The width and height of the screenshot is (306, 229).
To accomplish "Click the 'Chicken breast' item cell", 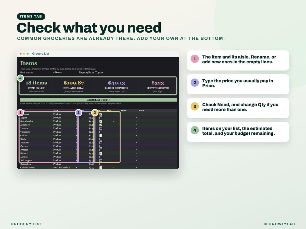I will click(x=36, y=168).
